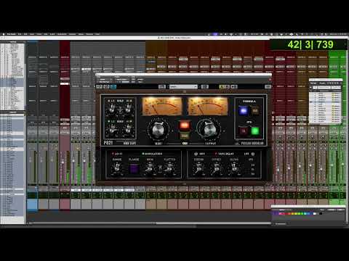Adjust the OFFSET knob in tape delay

point(217,167)
